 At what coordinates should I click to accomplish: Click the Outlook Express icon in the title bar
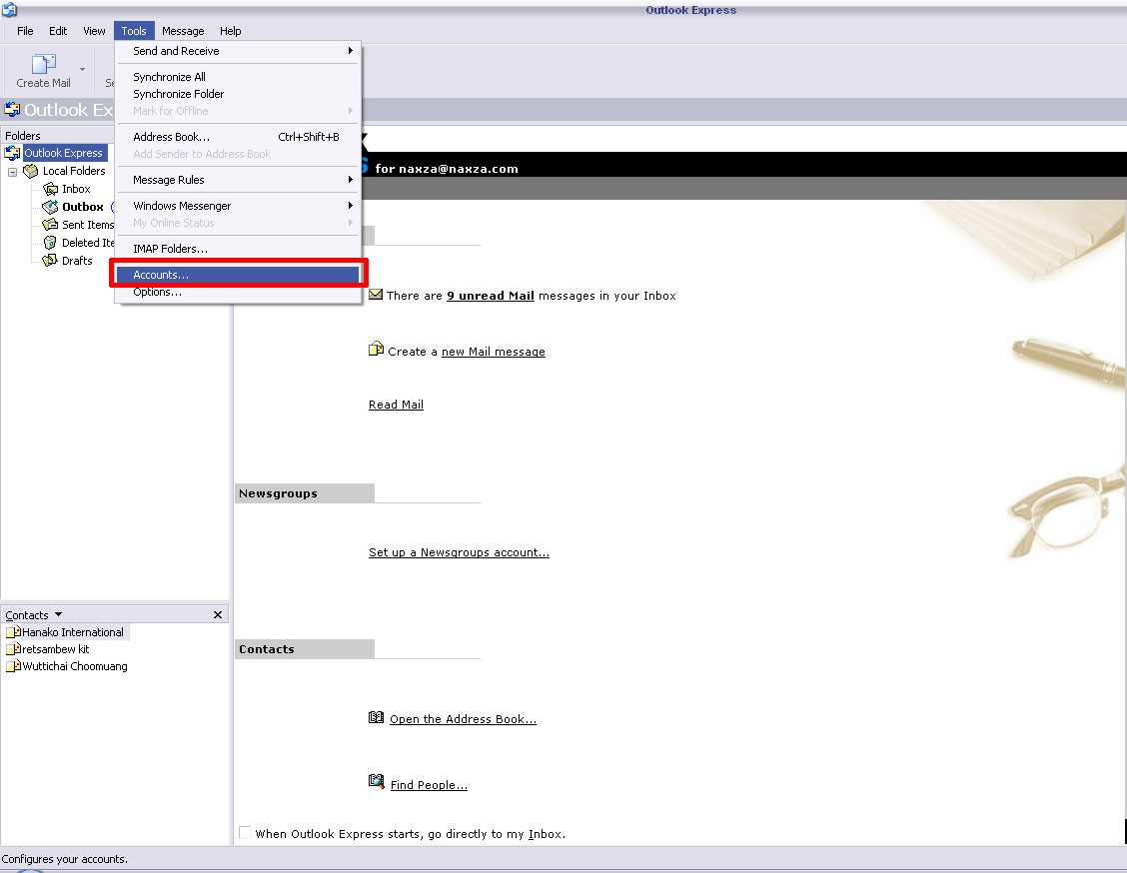coord(9,9)
